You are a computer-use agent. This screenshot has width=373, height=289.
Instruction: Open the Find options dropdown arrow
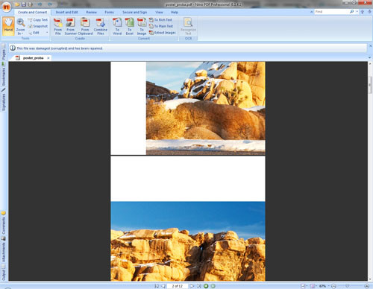click(357, 12)
